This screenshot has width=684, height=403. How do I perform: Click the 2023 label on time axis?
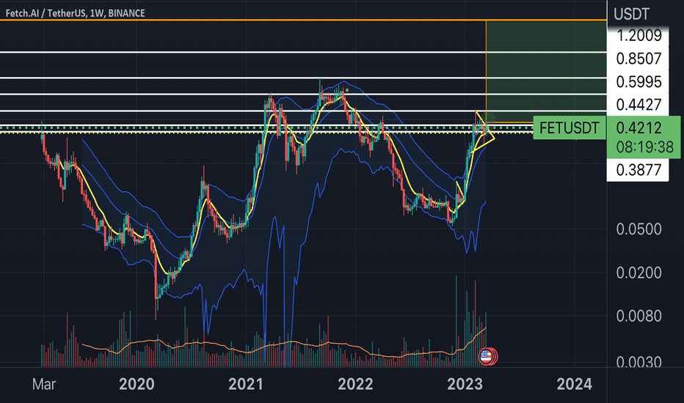point(465,384)
